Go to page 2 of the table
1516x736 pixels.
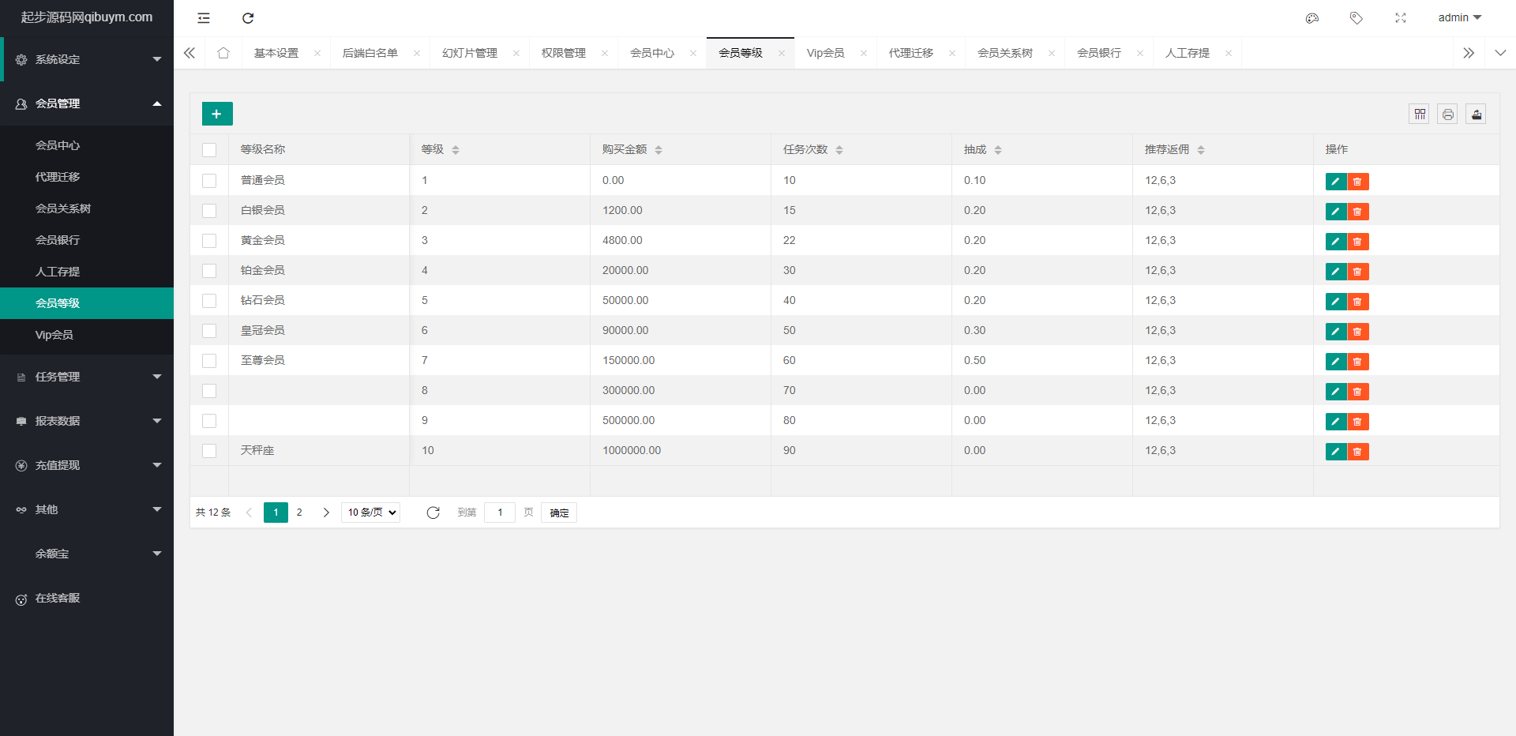[299, 513]
